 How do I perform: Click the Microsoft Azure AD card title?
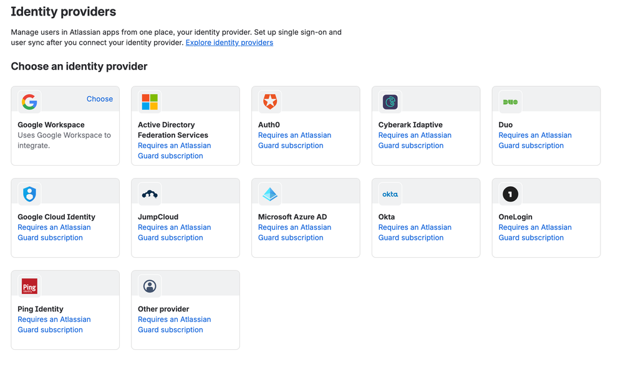click(x=292, y=217)
